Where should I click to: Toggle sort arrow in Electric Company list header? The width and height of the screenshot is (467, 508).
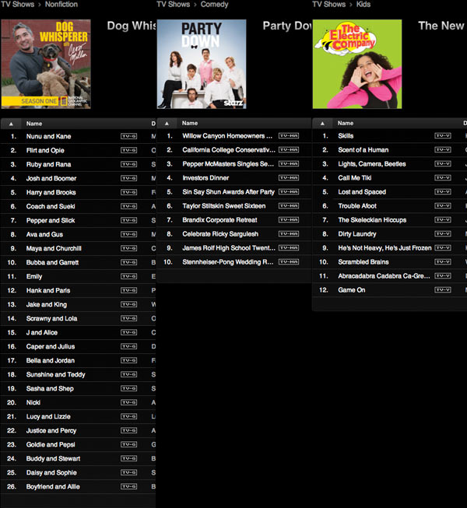point(325,123)
